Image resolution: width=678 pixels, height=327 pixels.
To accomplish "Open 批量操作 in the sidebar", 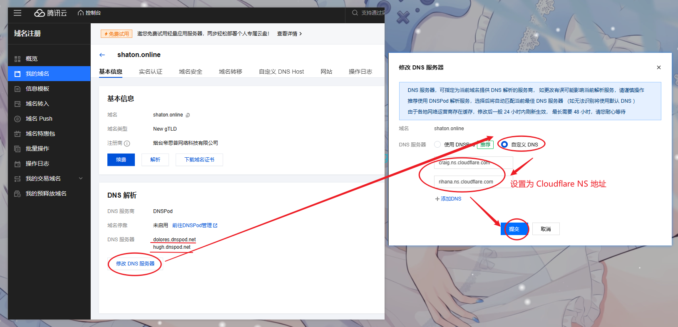I will [x=49, y=149].
